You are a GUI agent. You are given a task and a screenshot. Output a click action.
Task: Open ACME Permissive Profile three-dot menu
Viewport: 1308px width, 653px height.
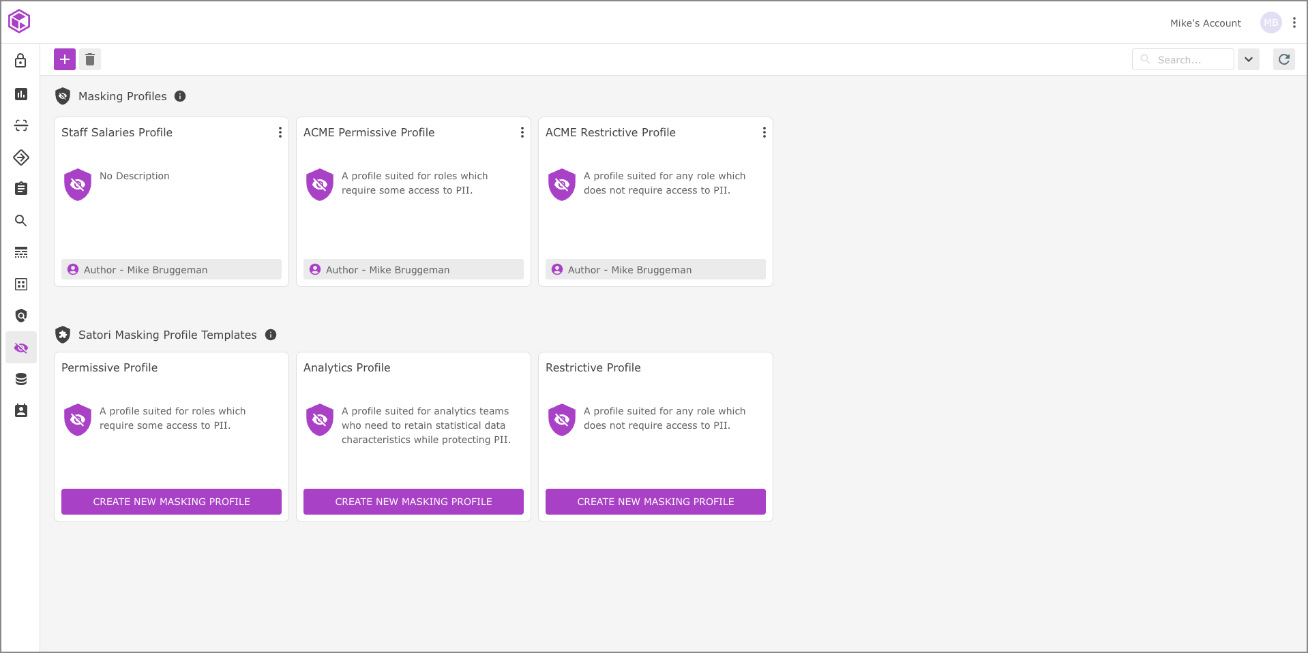[x=522, y=132]
